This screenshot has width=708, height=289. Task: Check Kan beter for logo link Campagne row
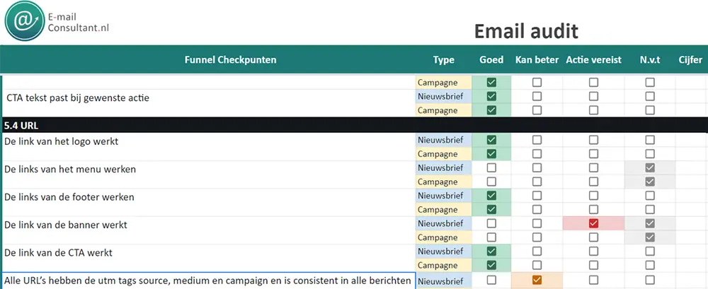click(x=537, y=154)
